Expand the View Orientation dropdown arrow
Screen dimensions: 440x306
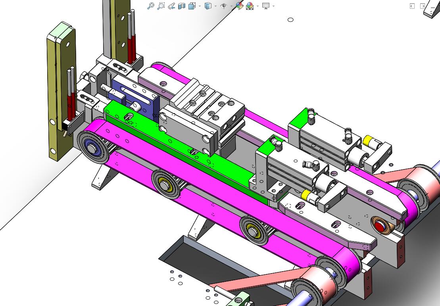pyautogui.click(x=200, y=6)
